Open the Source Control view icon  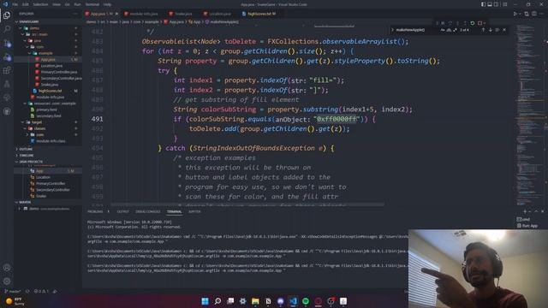point(7,44)
